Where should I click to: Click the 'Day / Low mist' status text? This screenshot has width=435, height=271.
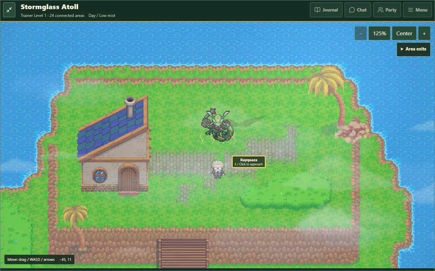[102, 15]
